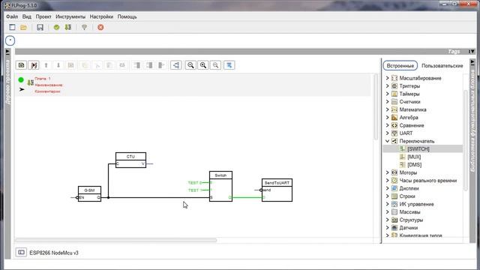Image resolution: width=480 pixels, height=270 pixels.
Task: Select the Строки category row
Action: point(423,196)
